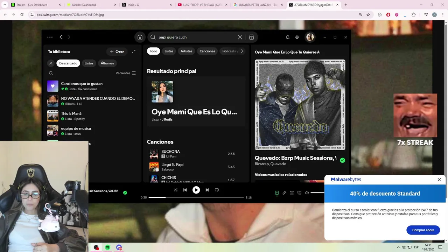
Task: Bookmark this page with the star icon
Action: (x=368, y=15)
